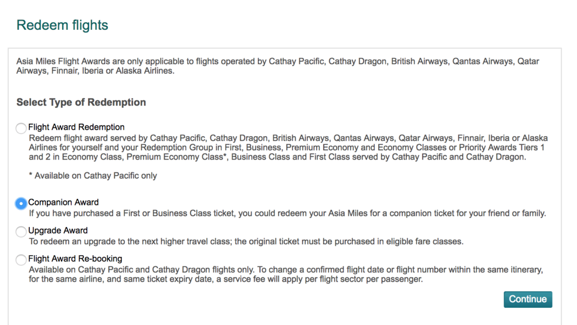Viewport: 577px width, 325px height.
Task: Click the "* Available on Cathay Pacific only" footnote
Action: click(92, 176)
